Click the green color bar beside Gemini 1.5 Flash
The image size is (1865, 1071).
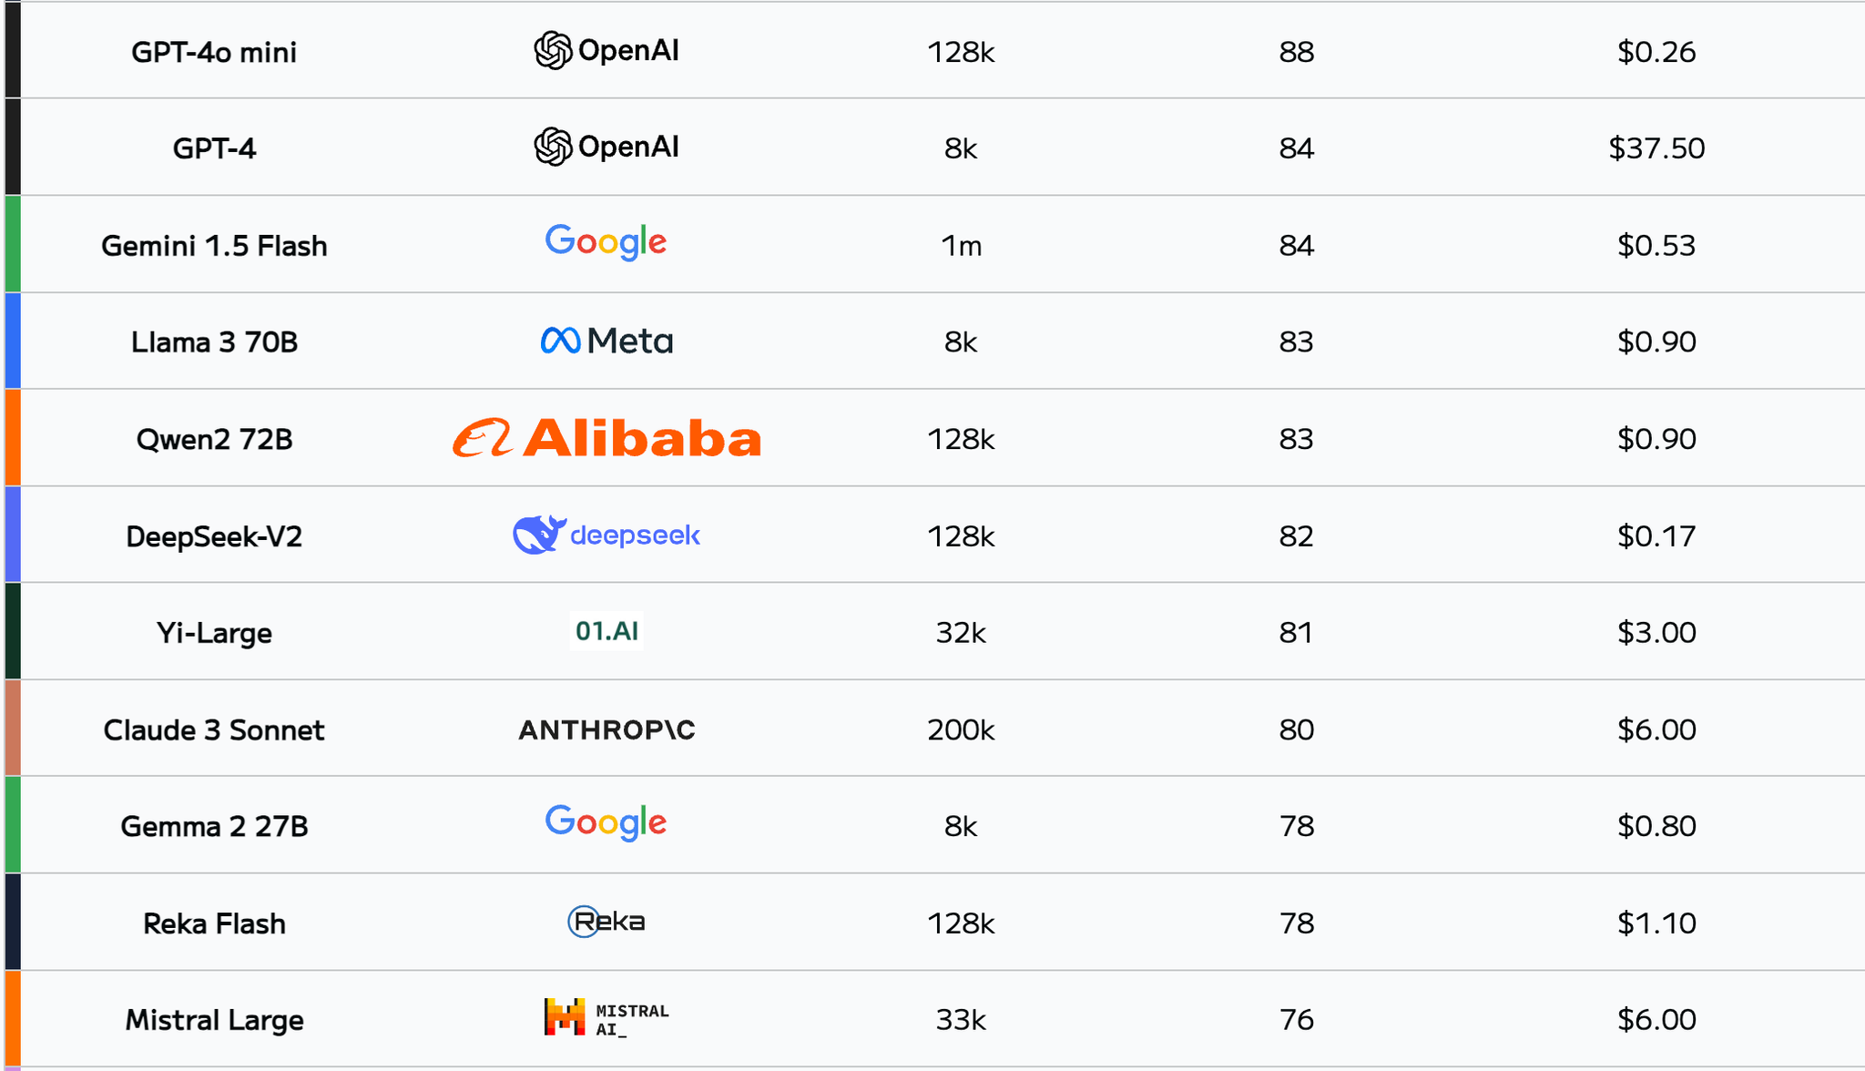coord(13,244)
